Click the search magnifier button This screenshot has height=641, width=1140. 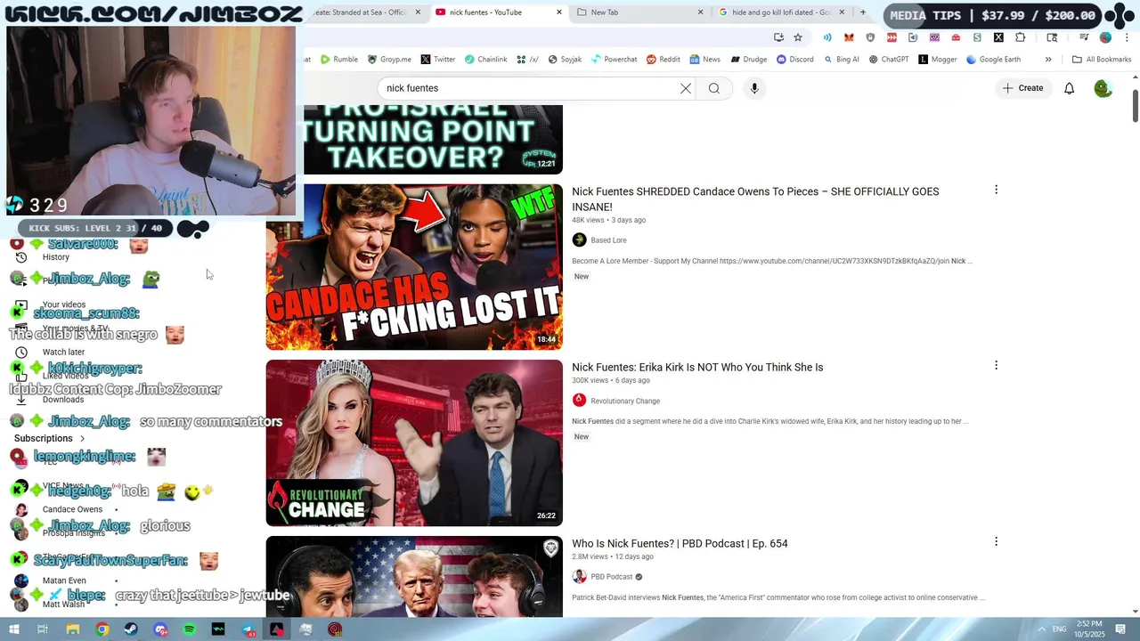(x=713, y=88)
